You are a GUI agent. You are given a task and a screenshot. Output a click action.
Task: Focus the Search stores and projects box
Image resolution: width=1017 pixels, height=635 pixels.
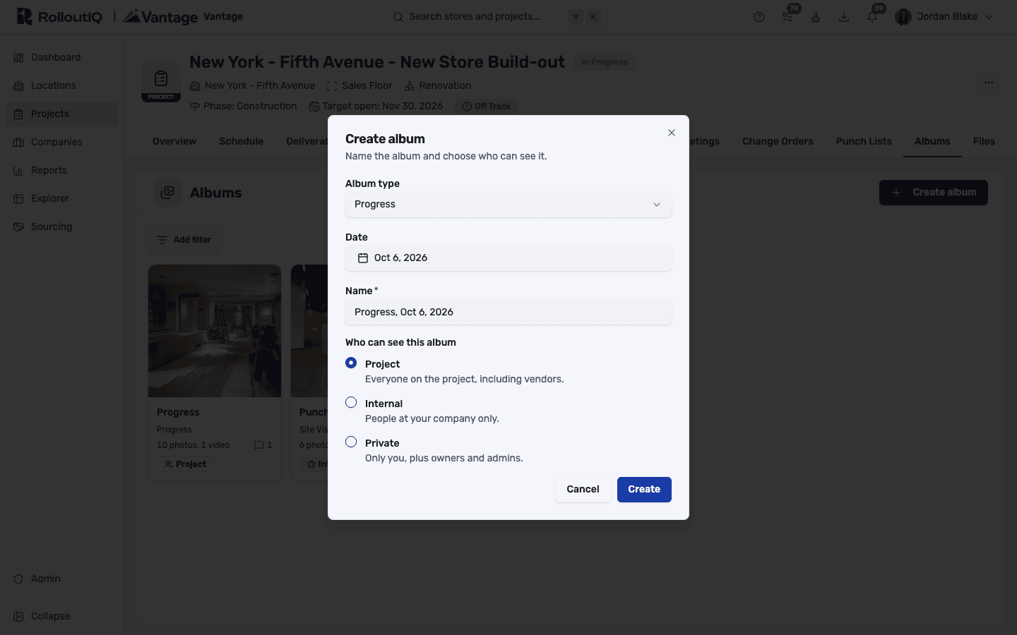pos(495,17)
